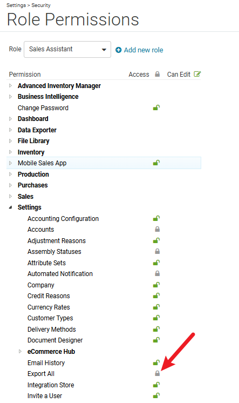Toggle access for Integration Store
239x403 pixels.
click(156, 385)
